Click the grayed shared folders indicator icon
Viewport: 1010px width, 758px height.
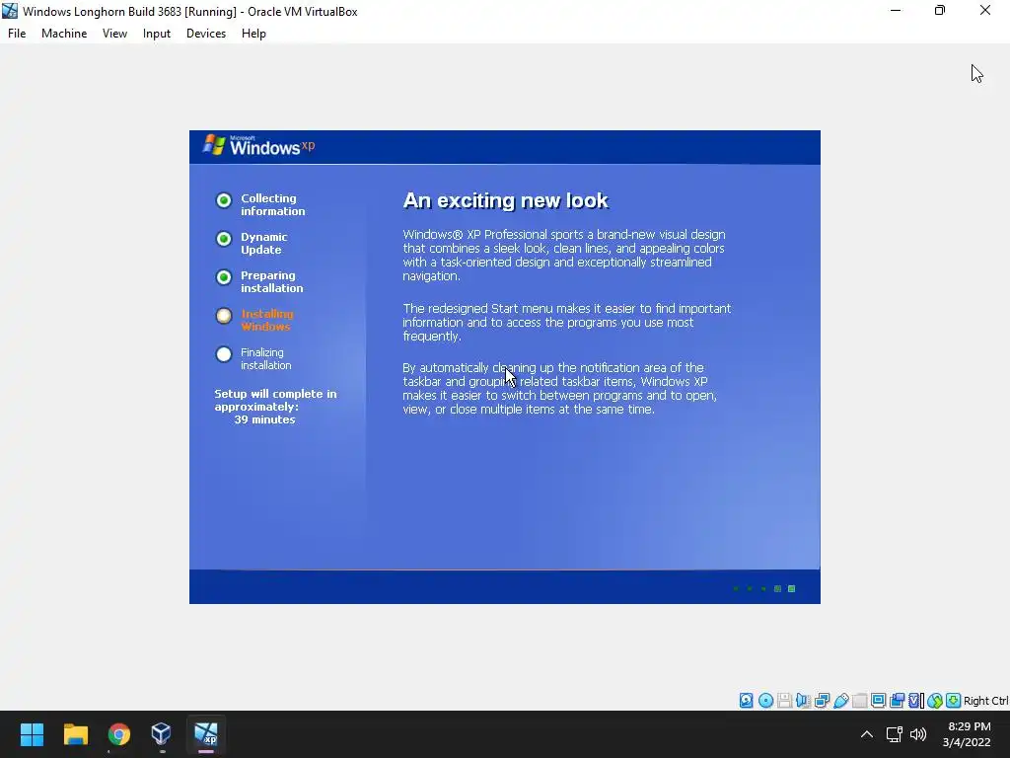pos(860,700)
